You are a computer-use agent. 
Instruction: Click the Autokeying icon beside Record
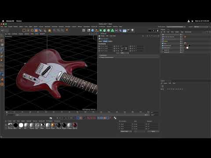click(x=94, y=118)
